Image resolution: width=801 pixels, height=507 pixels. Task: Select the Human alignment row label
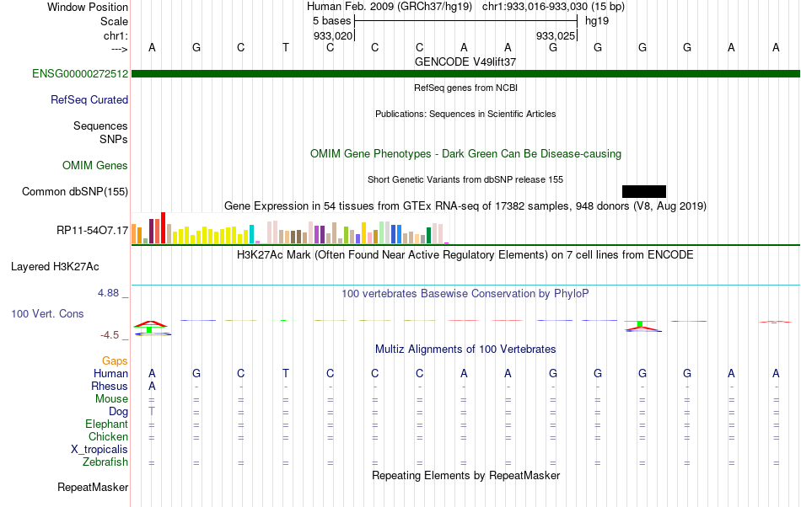tap(110, 373)
